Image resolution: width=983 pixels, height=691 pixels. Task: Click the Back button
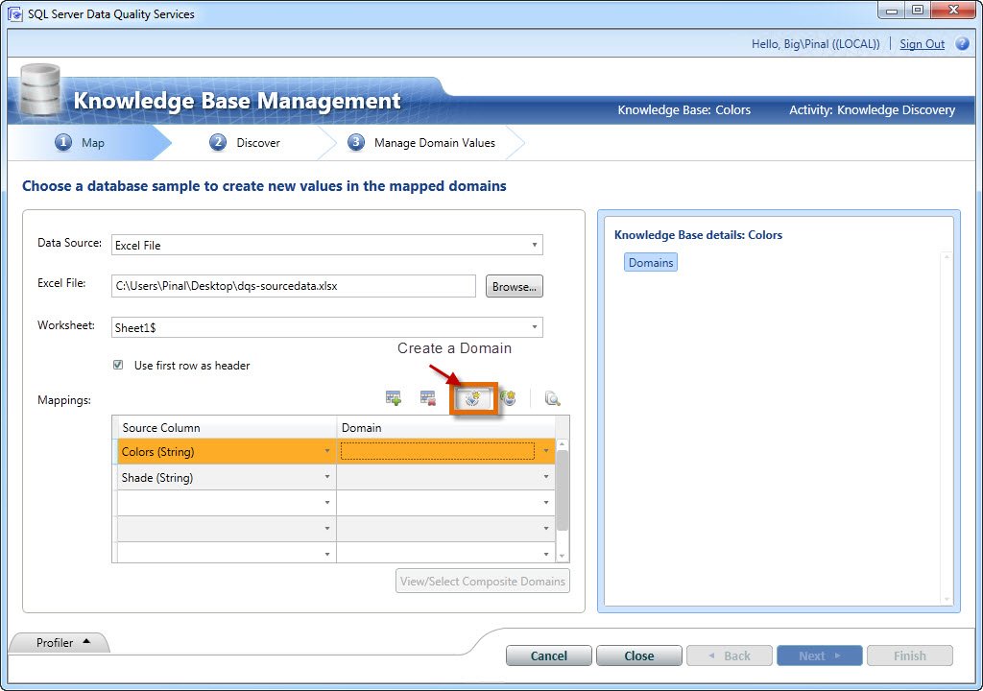click(x=730, y=655)
